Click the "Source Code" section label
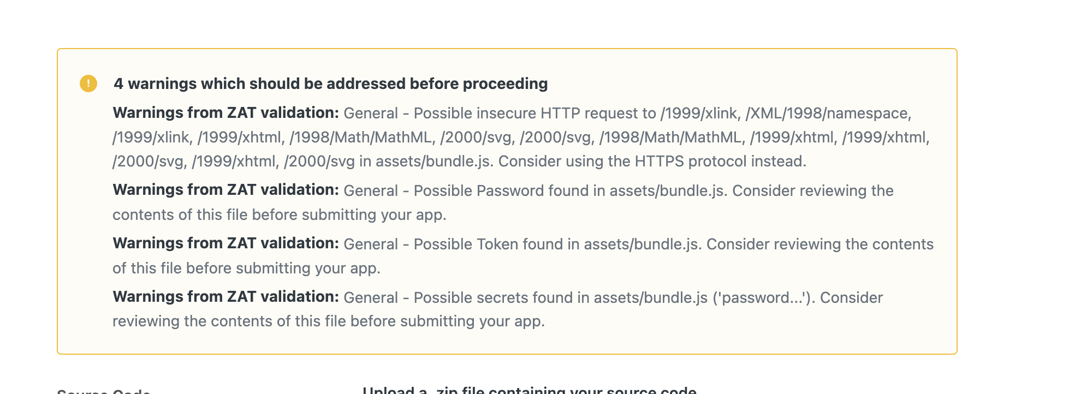This screenshot has width=1081, height=394. 104,391
